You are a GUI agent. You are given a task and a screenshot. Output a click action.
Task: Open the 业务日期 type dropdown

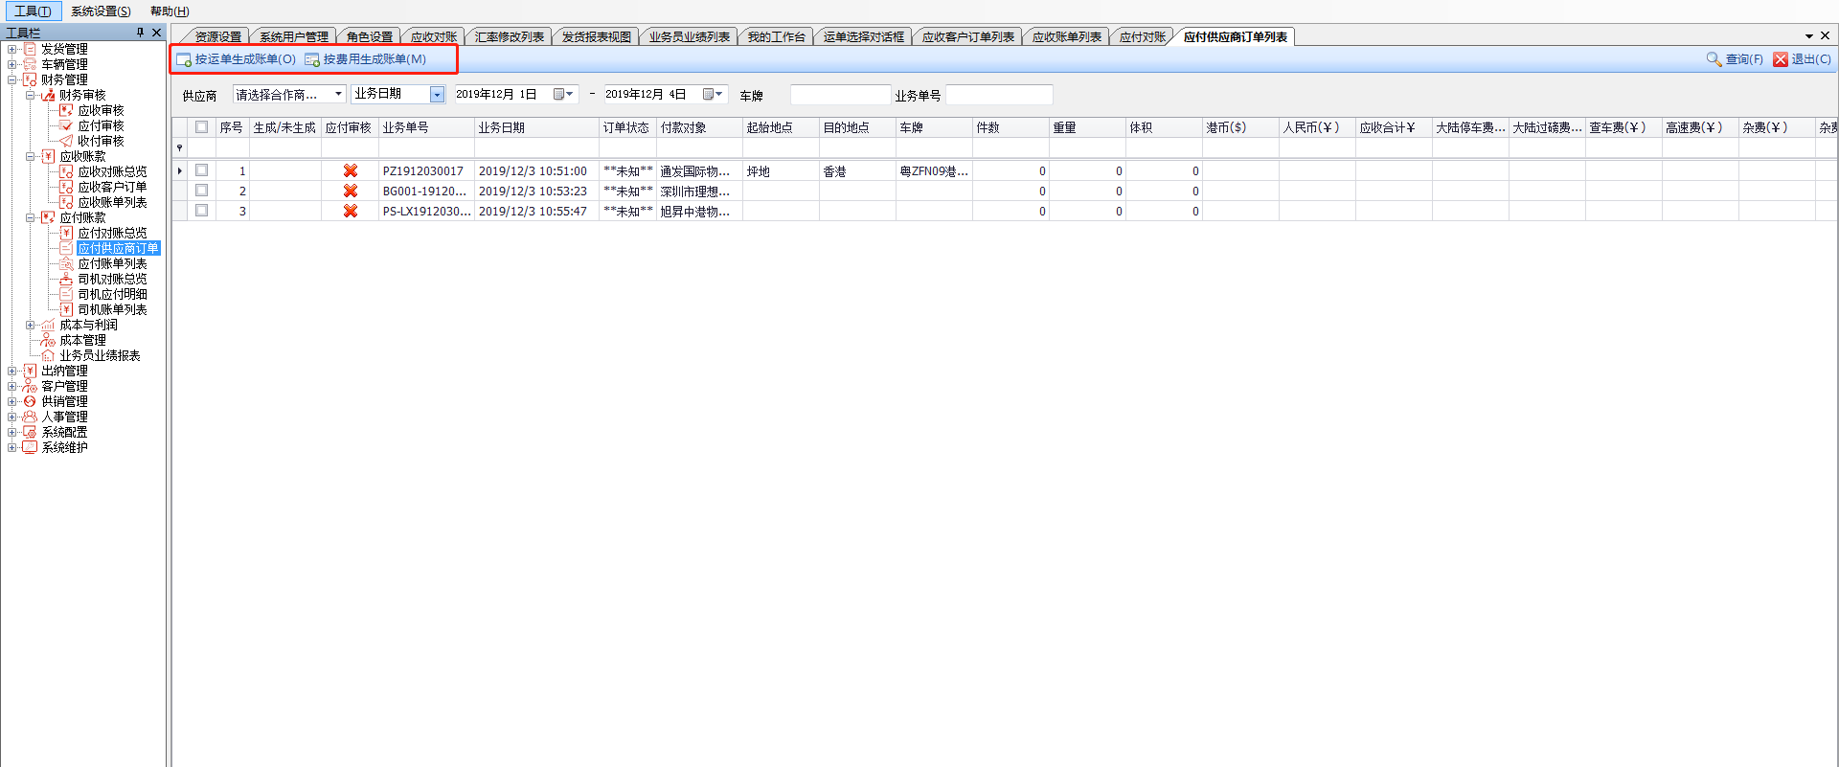coord(437,94)
